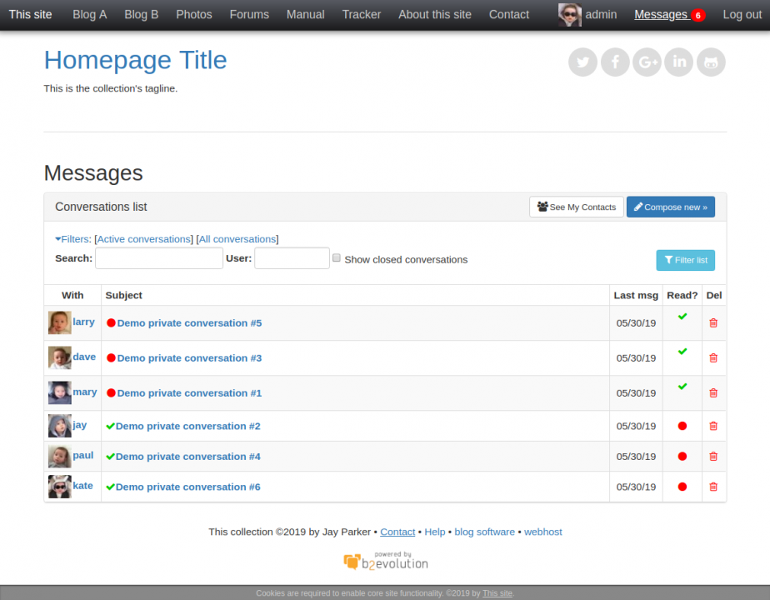Screen dimensions: 770x600
Task: Delete conversation #5 with larry
Action: 713,323
